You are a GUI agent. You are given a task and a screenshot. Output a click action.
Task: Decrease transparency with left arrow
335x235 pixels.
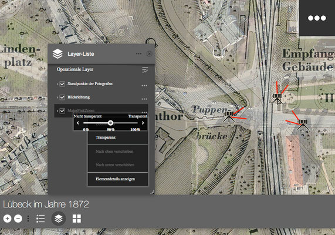pyautogui.click(x=78, y=123)
